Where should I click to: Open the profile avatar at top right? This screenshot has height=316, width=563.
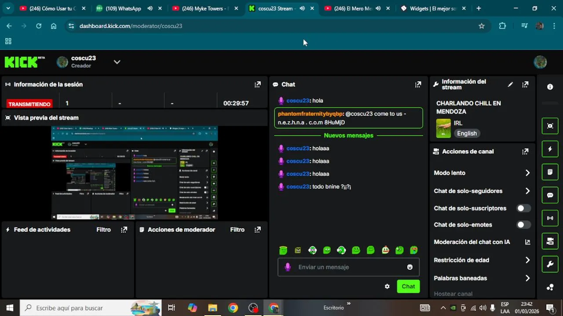pos(540,62)
